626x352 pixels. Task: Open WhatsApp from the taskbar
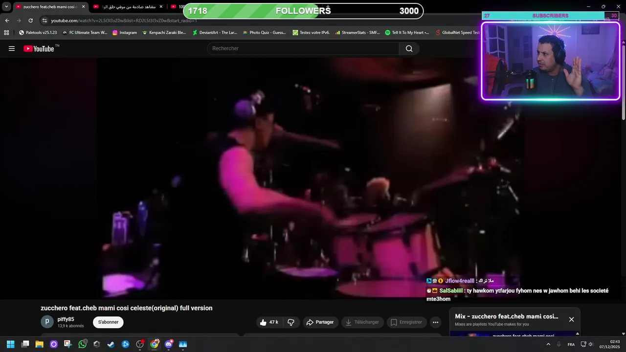click(x=82, y=344)
